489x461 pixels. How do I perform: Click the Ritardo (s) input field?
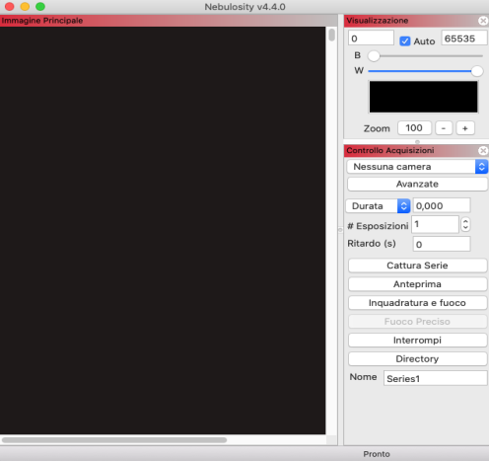click(x=442, y=244)
